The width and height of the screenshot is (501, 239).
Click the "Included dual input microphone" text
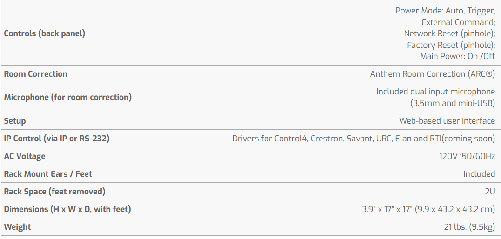(435, 92)
